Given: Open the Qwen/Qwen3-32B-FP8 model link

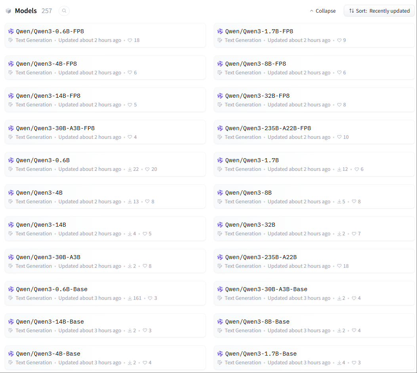Looking at the screenshot, I should tap(257, 96).
